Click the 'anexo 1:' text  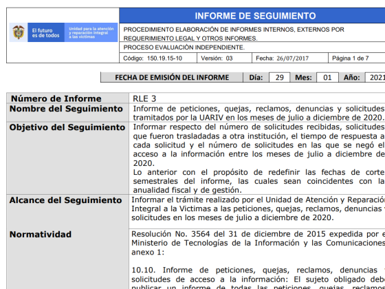click(x=148, y=252)
